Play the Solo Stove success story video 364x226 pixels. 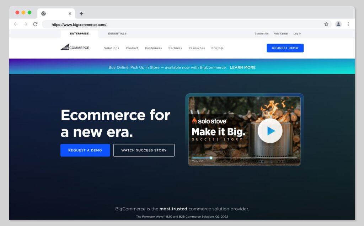270,131
